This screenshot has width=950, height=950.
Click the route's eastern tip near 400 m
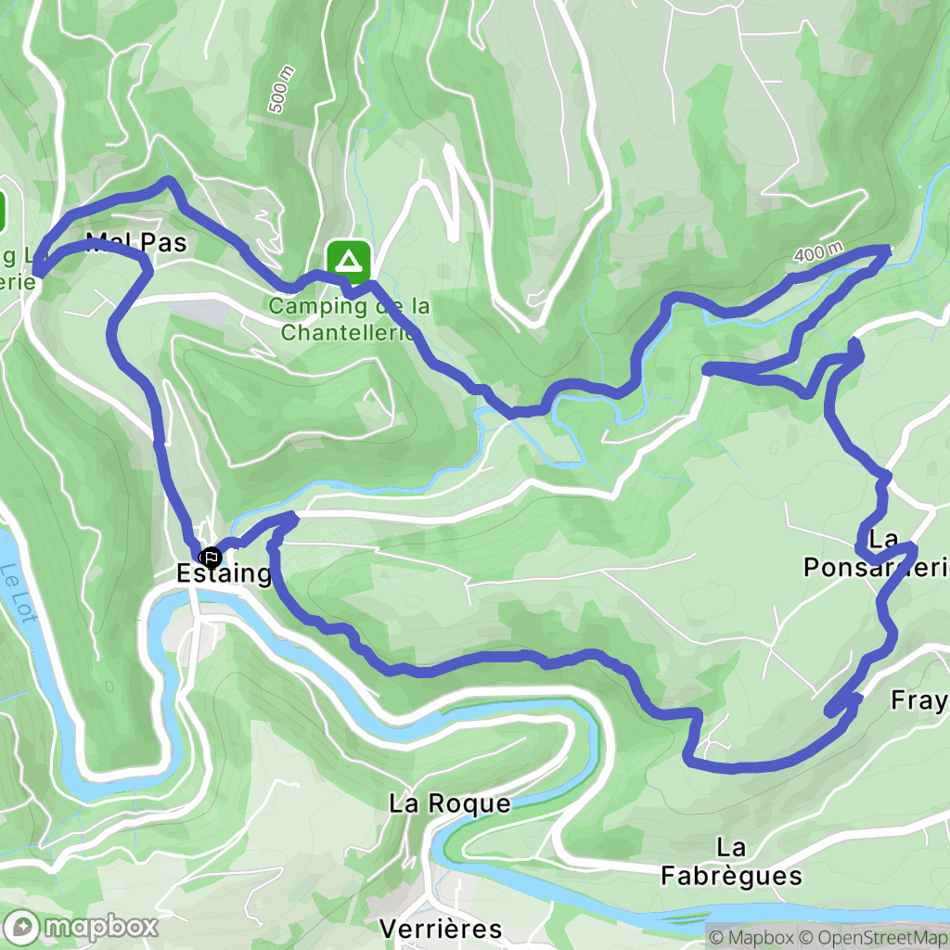886,250
